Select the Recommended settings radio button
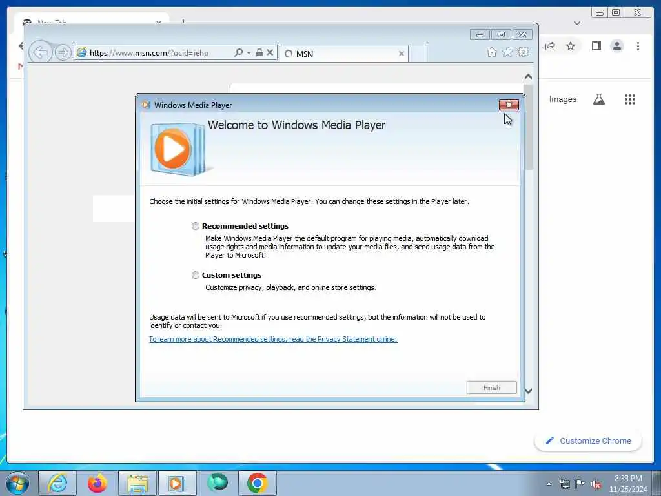The width and height of the screenshot is (661, 496). (x=196, y=226)
